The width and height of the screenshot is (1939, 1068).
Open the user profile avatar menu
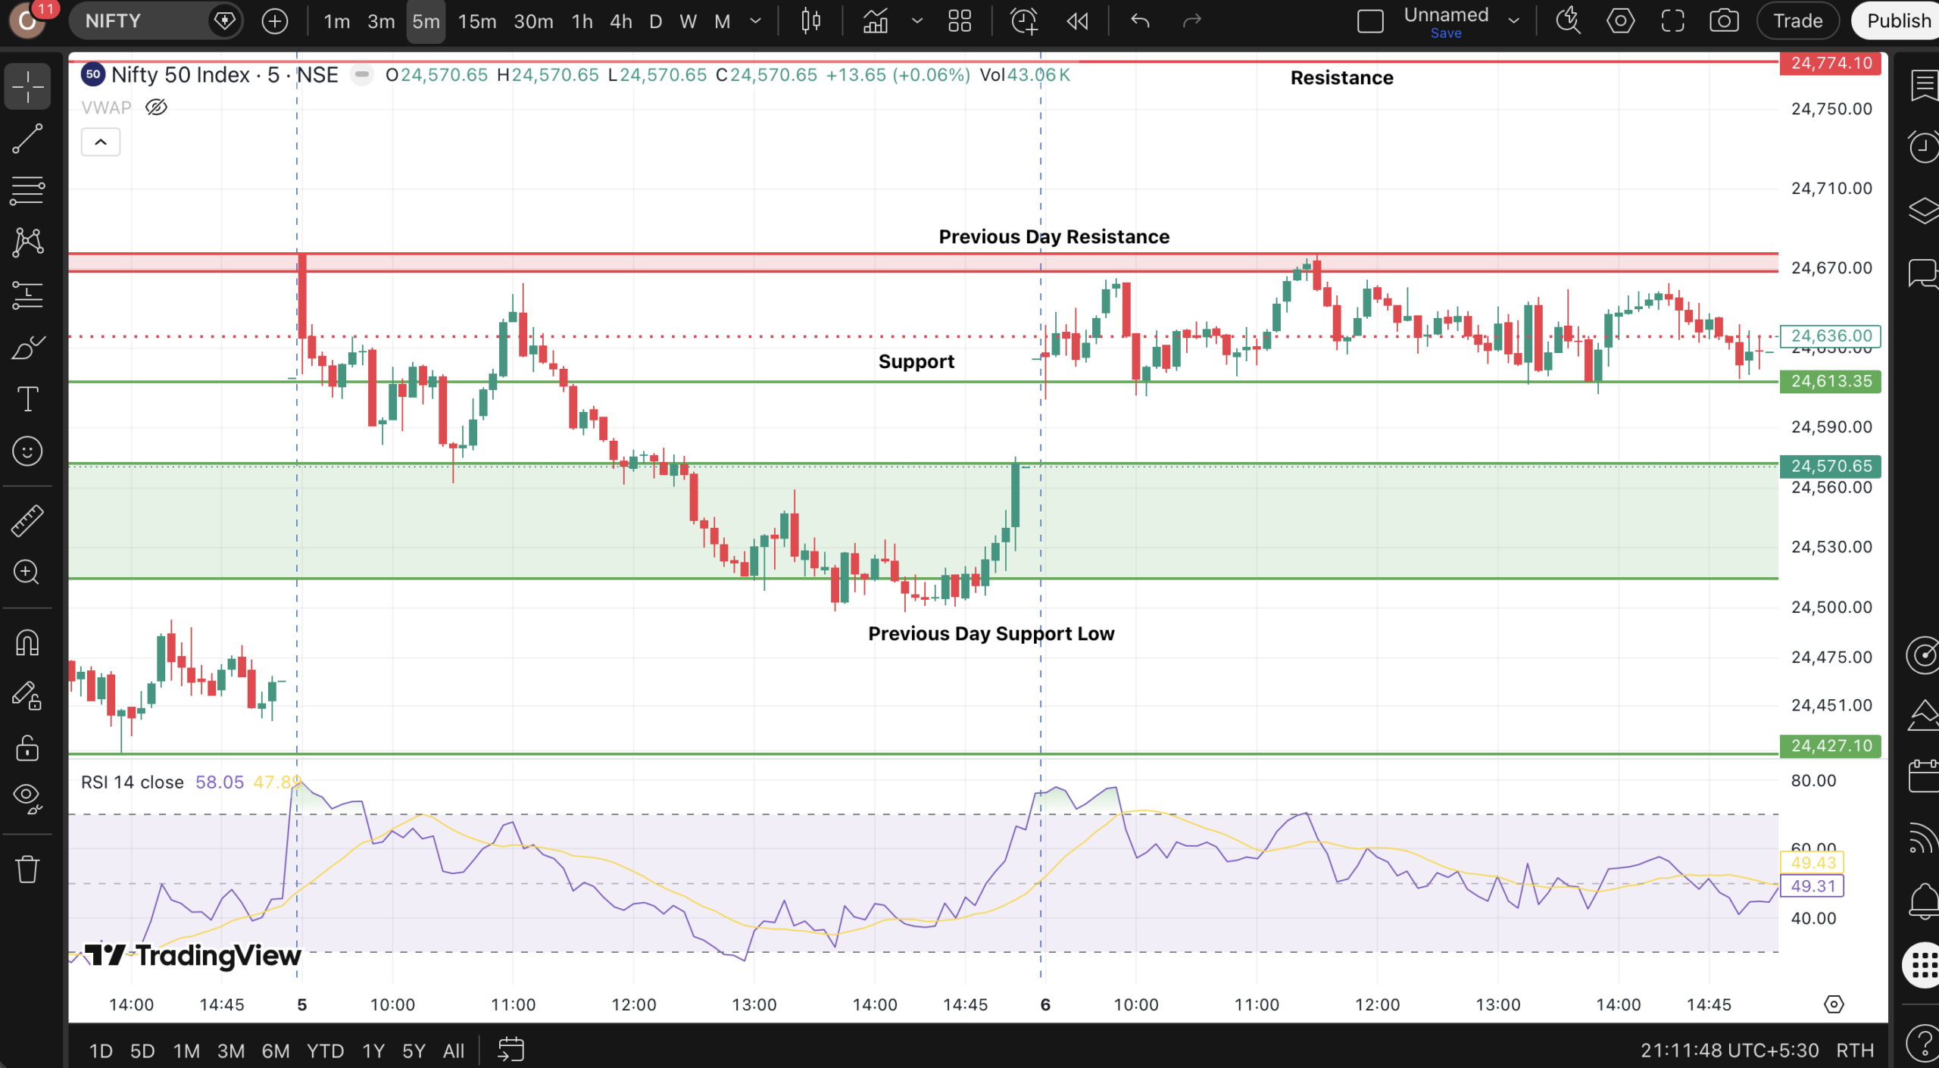[27, 20]
